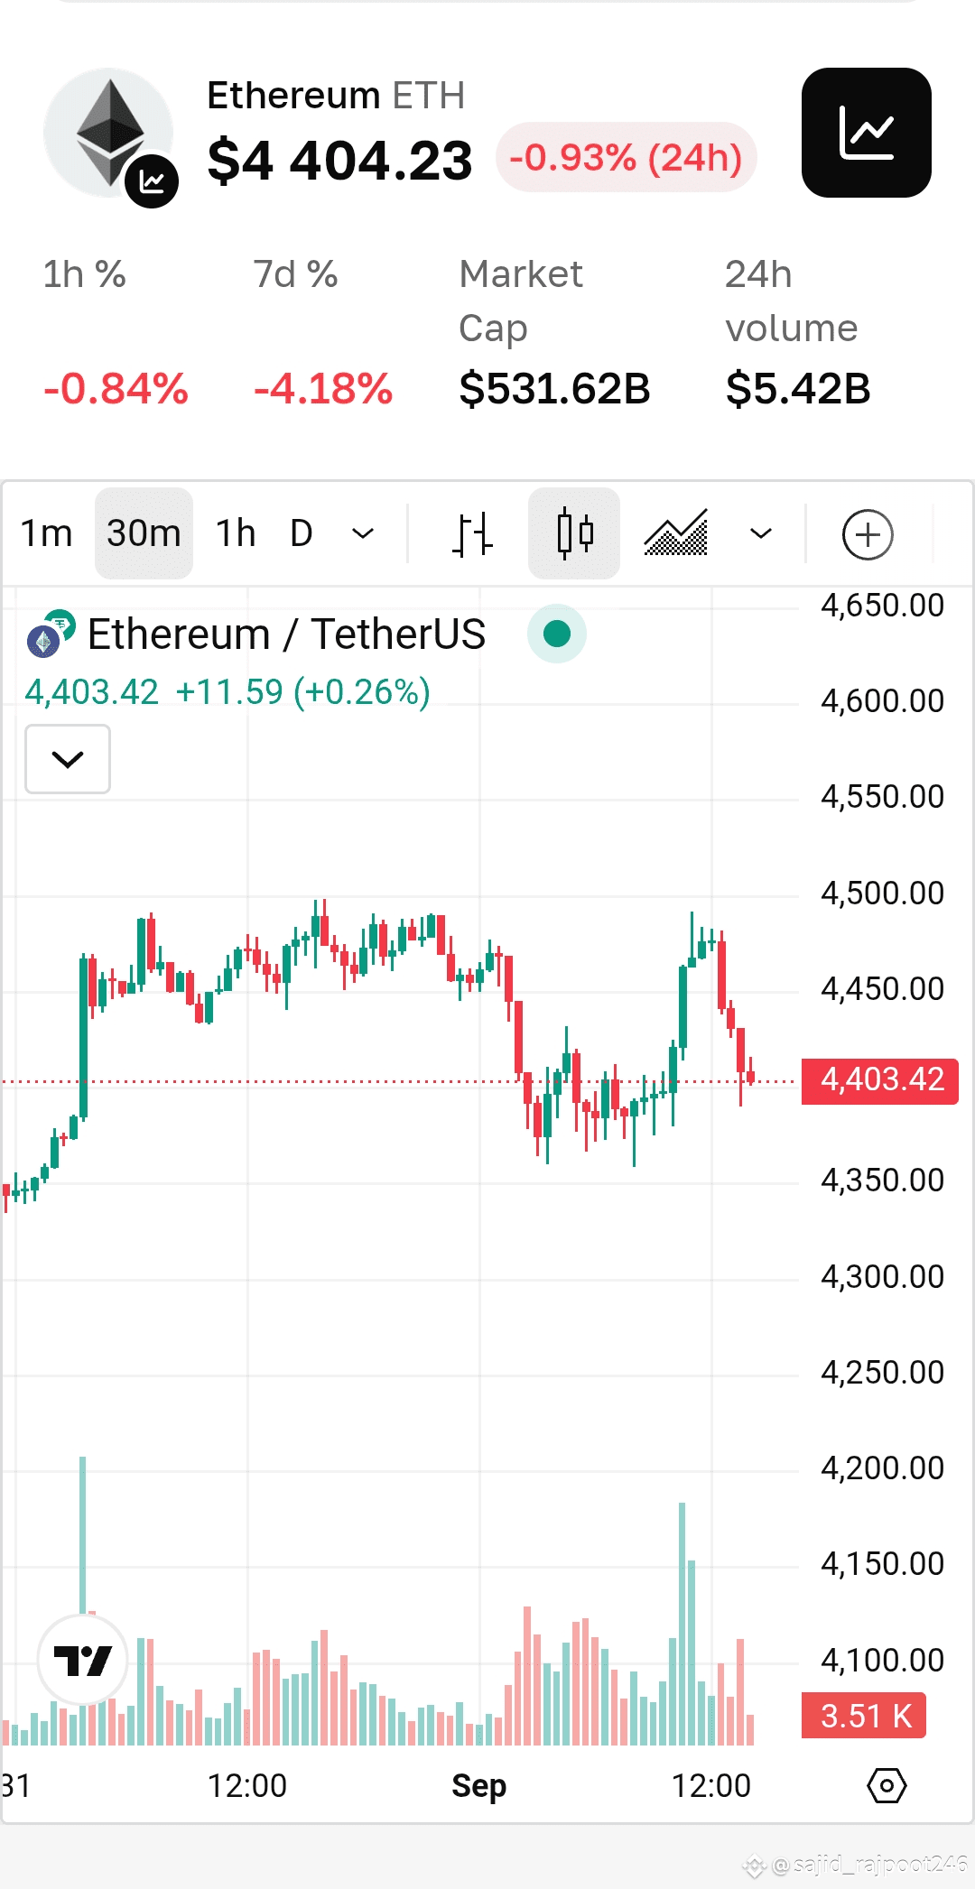Expand the chart style dropdown chevron

pyautogui.click(x=761, y=533)
